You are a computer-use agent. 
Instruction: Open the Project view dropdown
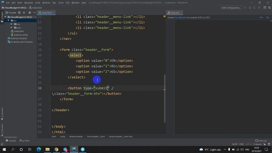(x=11, y=13)
